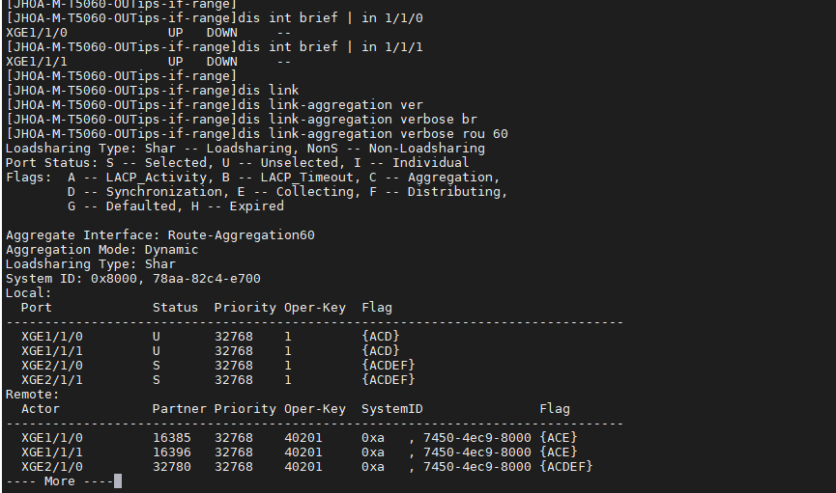This screenshot has width=836, height=493.
Task: Click partner value 16385 in Remote table
Action: pyautogui.click(x=171, y=438)
